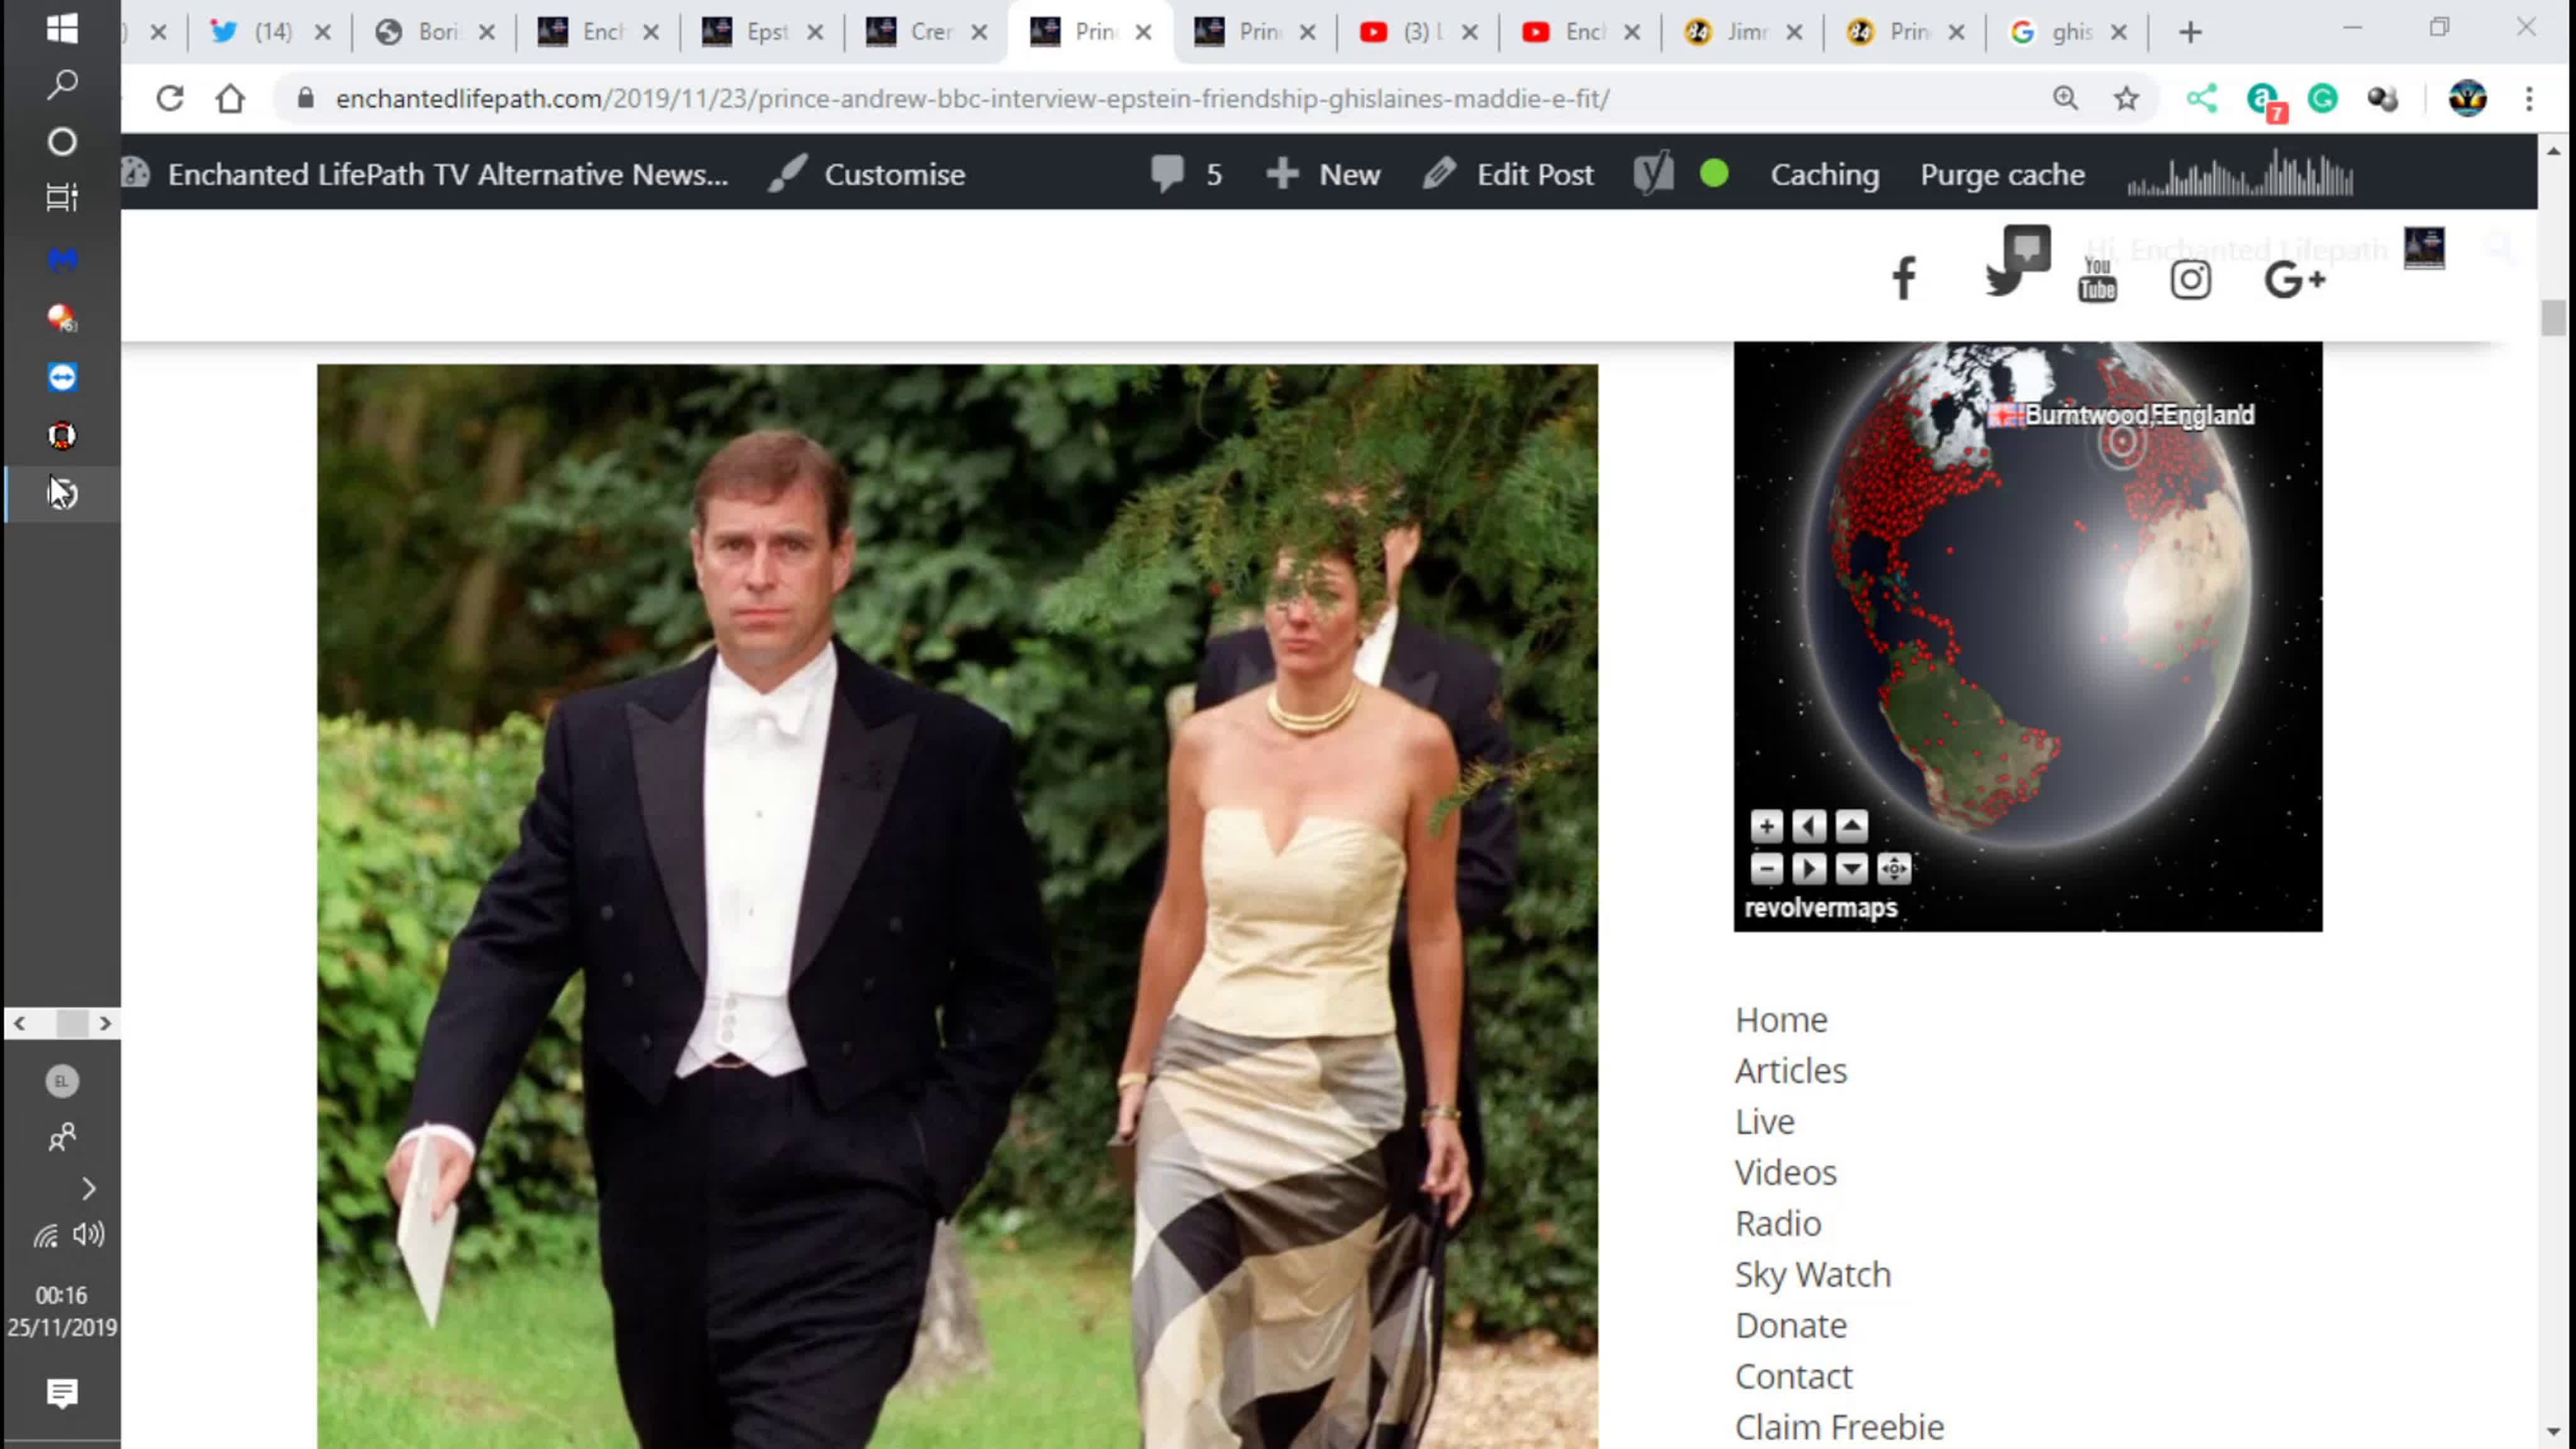Viewport: 2576px width, 1449px height.
Task: Open the Caching menu
Action: [1824, 174]
